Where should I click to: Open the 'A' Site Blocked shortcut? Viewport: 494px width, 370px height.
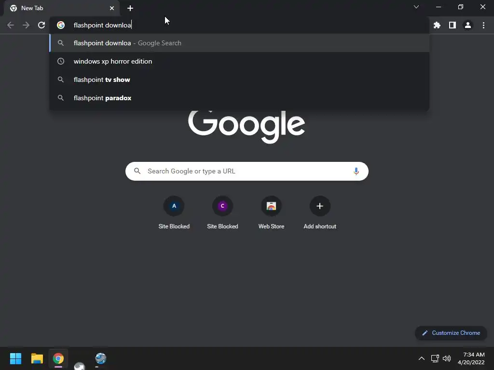tap(174, 212)
